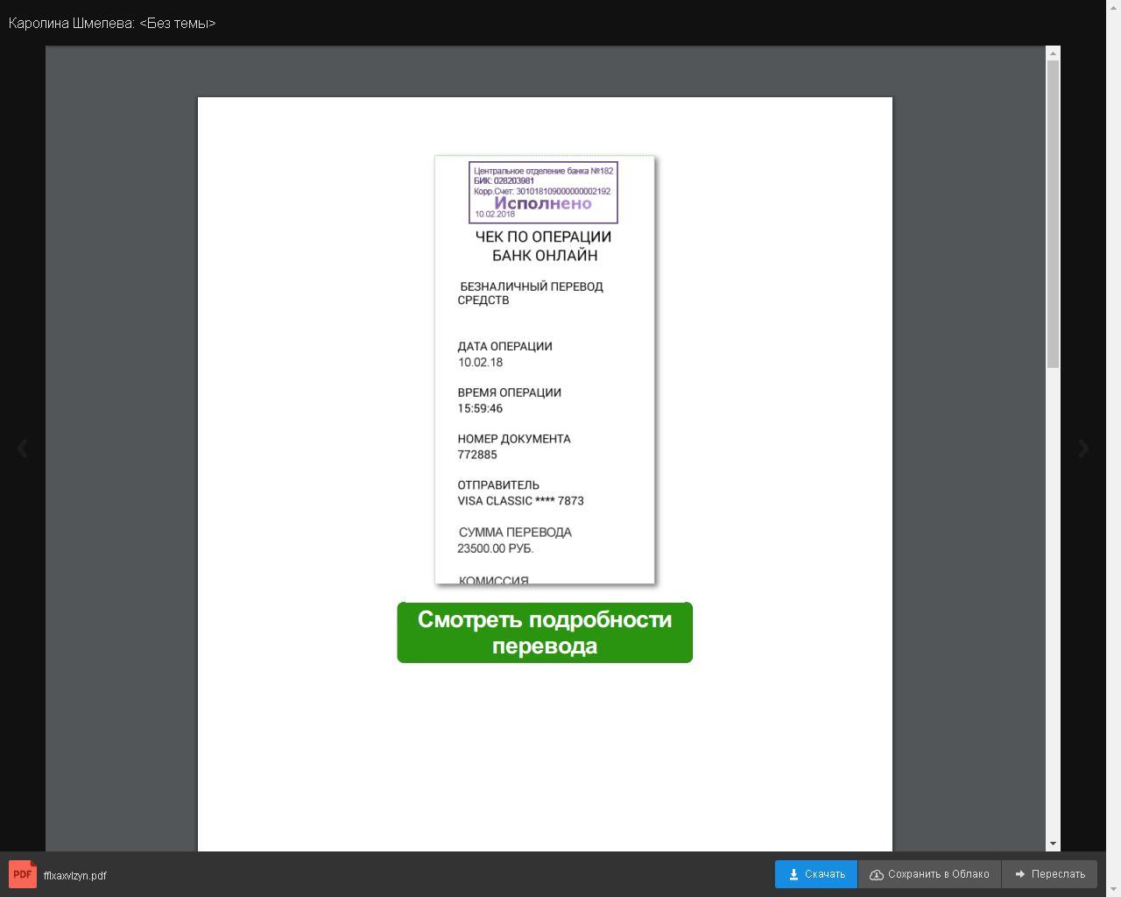1121x897 pixels.
Task: Click the Скачать download button
Action: point(815,874)
